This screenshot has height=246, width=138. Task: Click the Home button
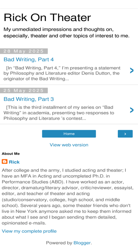click(69, 134)
